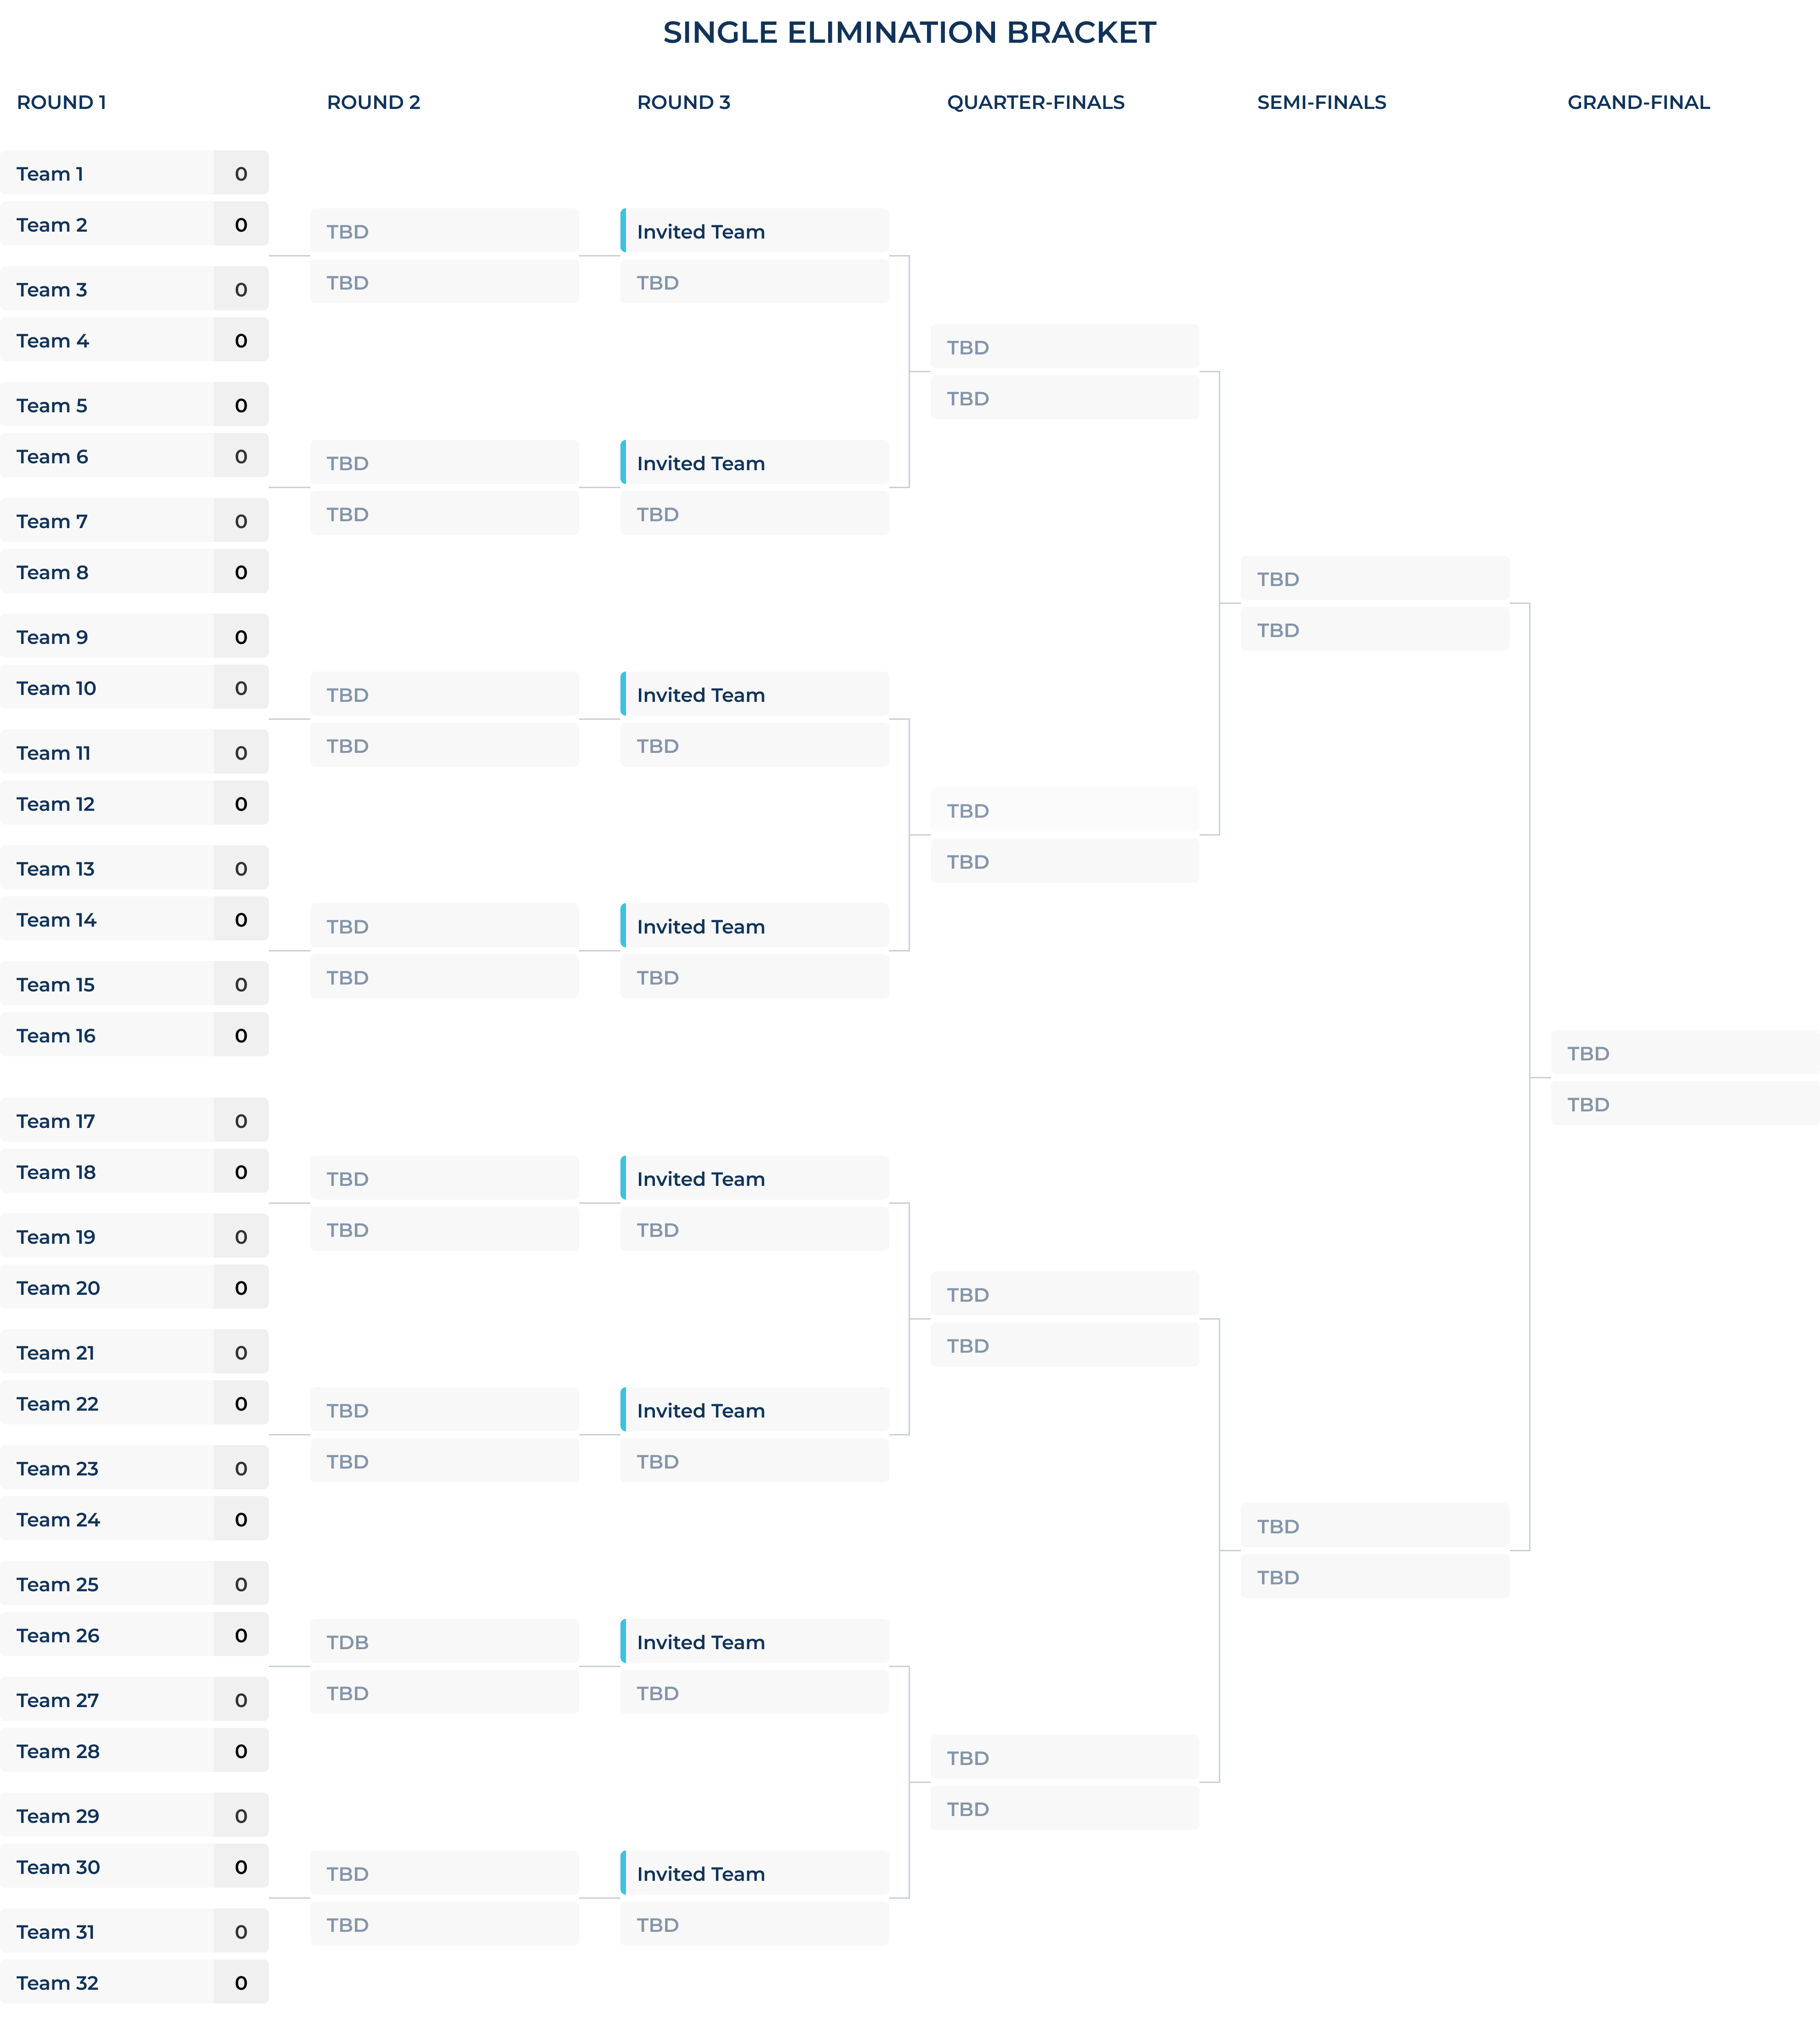This screenshot has height=2027, width=1820.
Task: Click the TDB slot in Round 2
Action: [444, 1642]
